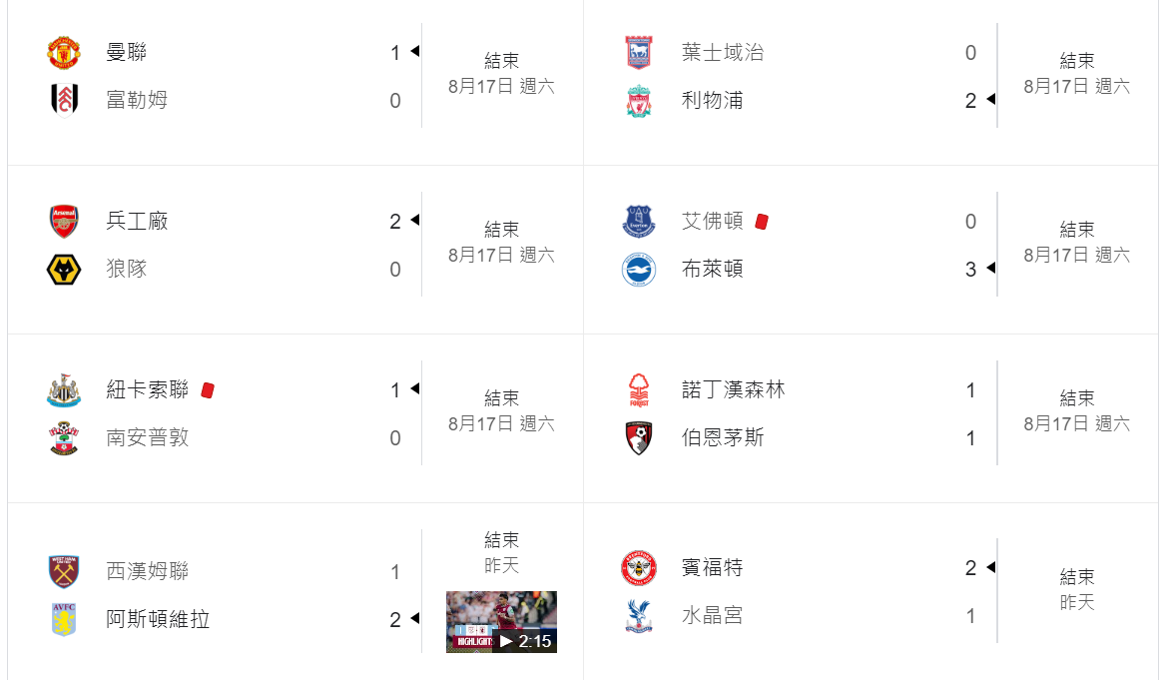Select the Arsenal club crest
Image resolution: width=1164 pixels, height=680 pixels.
pyautogui.click(x=64, y=222)
